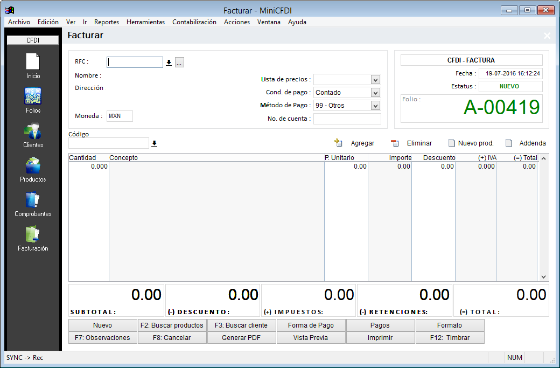Click the Nuevo button
The image size is (560, 368).
click(102, 325)
